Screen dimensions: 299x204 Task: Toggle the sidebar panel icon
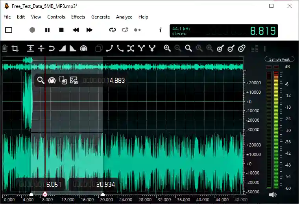tap(9, 30)
